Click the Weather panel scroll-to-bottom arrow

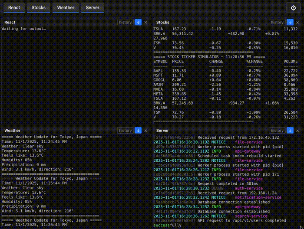[x=138, y=131]
